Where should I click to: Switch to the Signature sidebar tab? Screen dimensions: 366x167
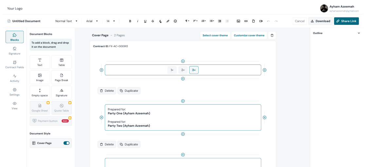coord(14,51)
